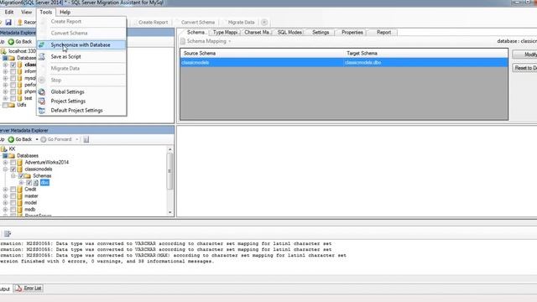Open the Help menu
Screen dimensions: 537x302
pyautogui.click(x=65, y=12)
